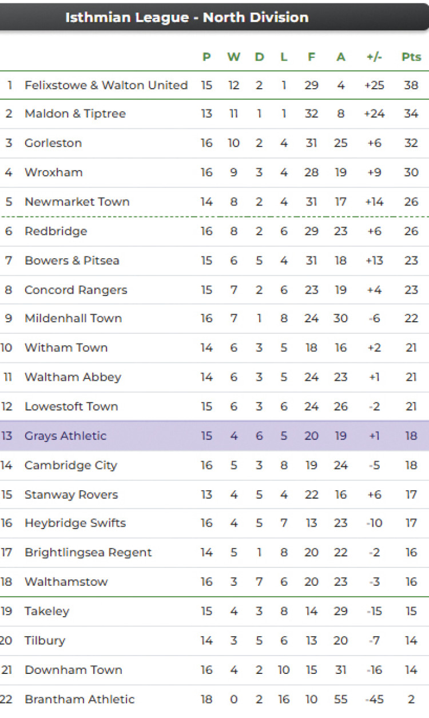Select the +/- goal difference header

[374, 57]
